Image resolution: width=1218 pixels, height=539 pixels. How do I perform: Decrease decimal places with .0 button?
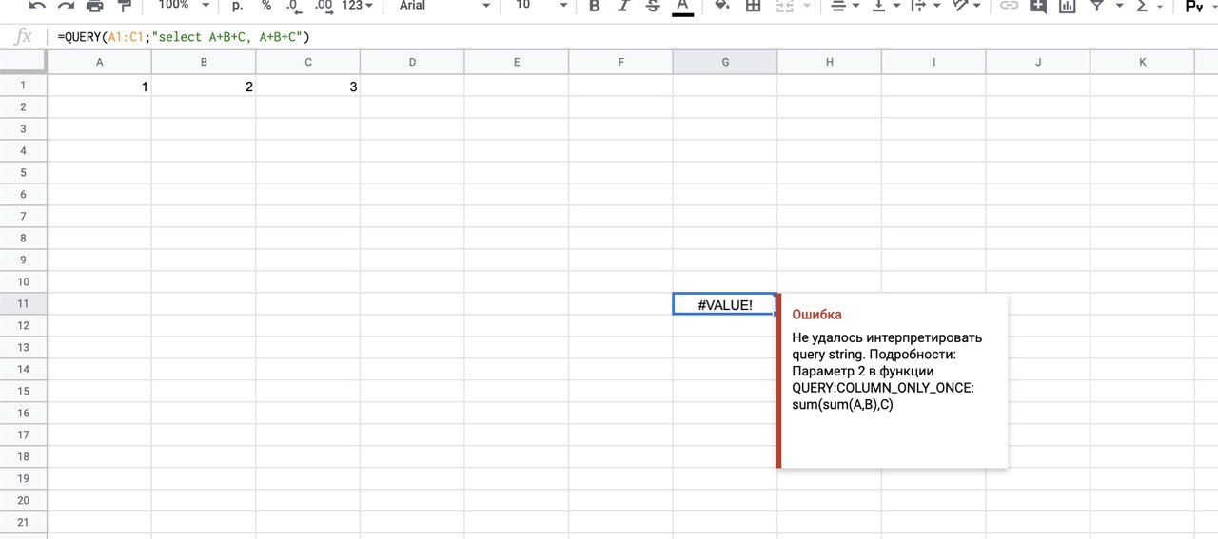point(294,6)
